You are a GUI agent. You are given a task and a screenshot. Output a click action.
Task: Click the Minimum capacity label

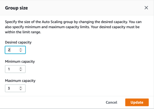tap(20, 62)
